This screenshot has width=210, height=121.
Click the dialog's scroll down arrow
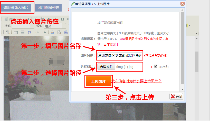click(x=182, y=89)
